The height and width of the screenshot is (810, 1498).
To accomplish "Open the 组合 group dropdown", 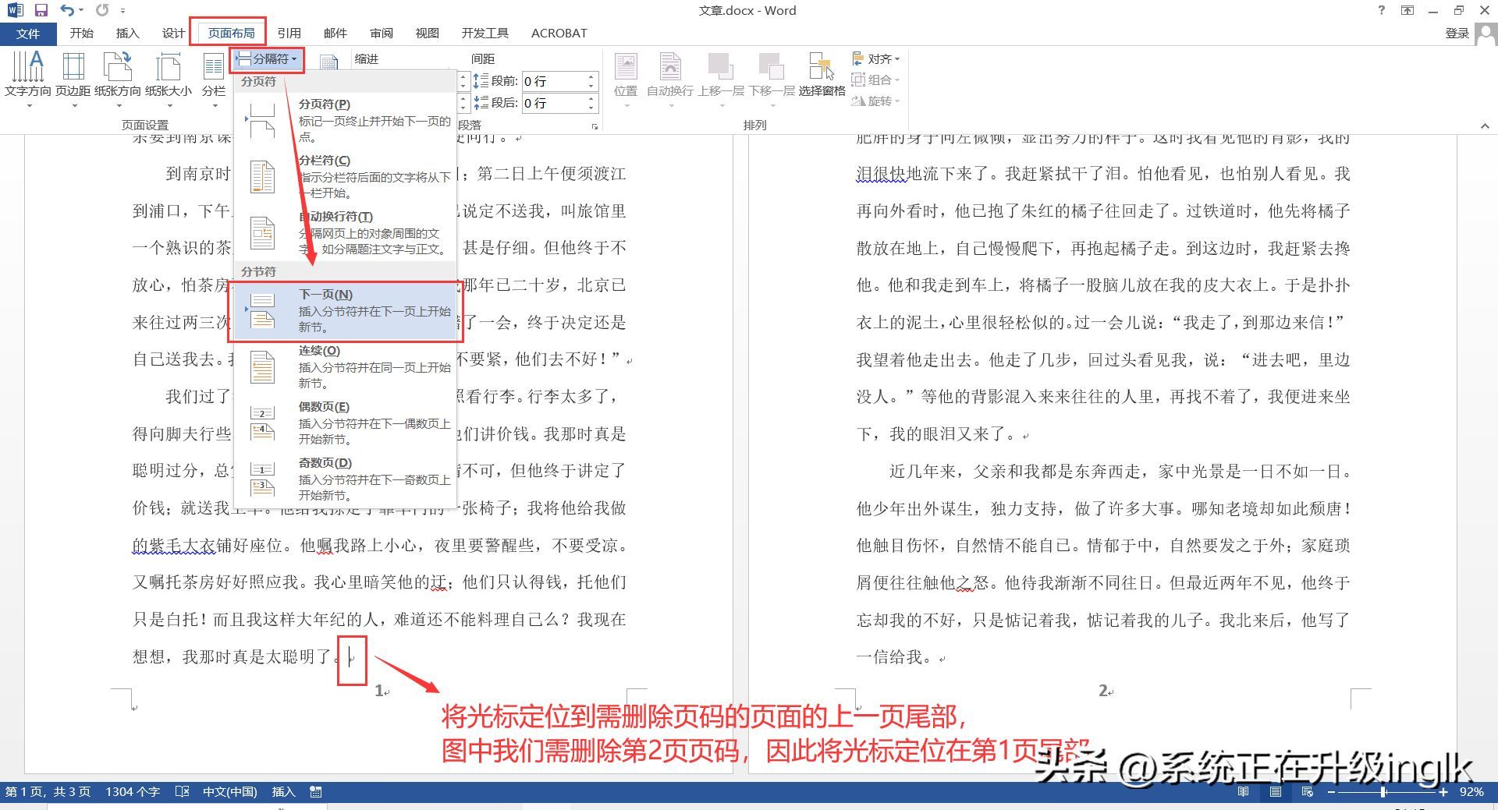I will click(x=875, y=80).
